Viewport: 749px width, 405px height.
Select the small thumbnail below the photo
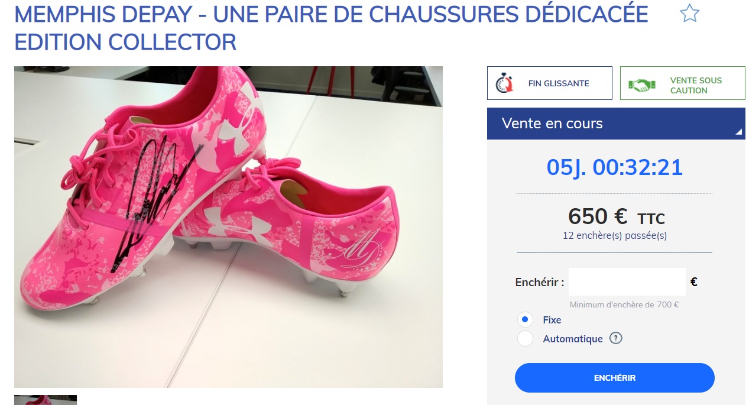coord(46,400)
